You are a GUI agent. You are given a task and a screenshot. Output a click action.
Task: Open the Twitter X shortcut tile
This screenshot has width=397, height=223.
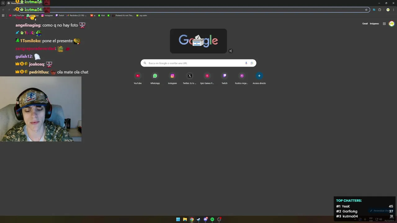[x=190, y=78]
